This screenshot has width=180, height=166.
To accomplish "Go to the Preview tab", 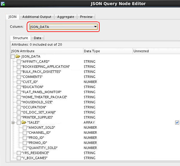I will coord(86,17).
